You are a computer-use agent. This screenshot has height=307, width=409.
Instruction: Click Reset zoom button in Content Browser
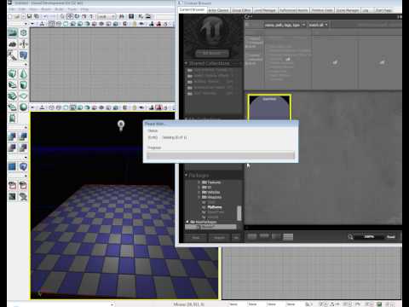(x=391, y=237)
